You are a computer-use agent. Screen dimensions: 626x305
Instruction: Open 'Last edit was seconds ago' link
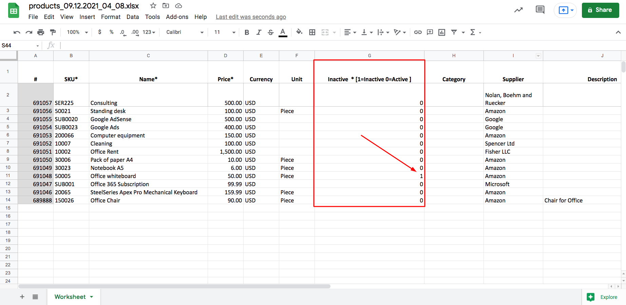[x=251, y=17]
